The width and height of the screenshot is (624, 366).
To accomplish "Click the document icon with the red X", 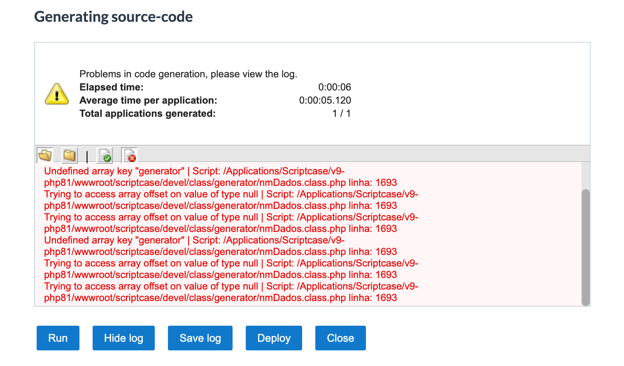I will coord(129,155).
